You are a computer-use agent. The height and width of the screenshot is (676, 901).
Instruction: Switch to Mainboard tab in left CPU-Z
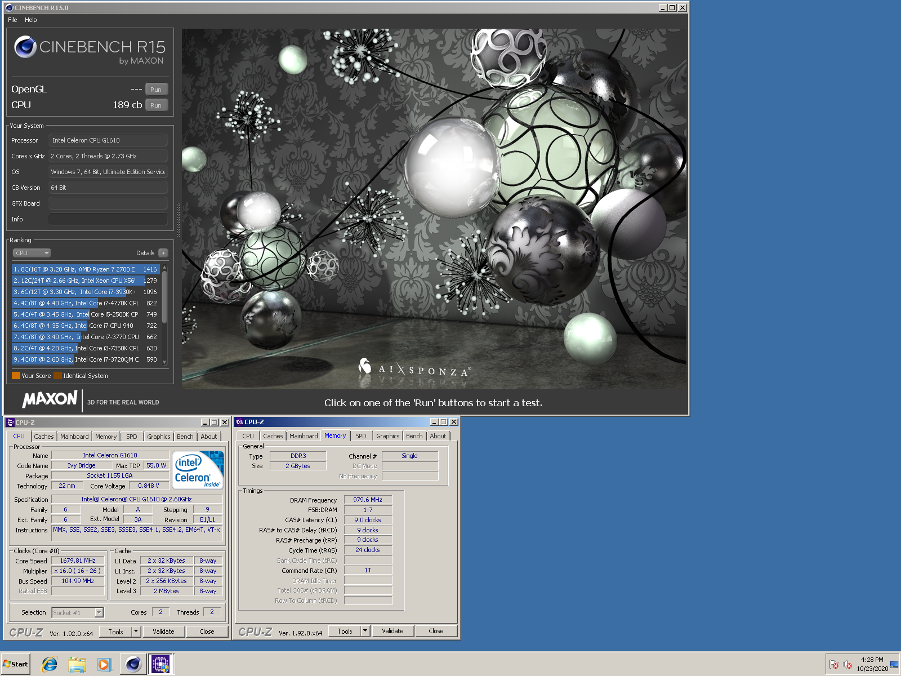tap(74, 437)
